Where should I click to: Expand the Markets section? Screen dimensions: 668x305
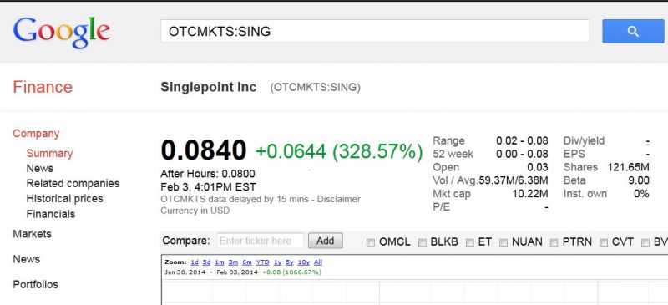click(32, 234)
